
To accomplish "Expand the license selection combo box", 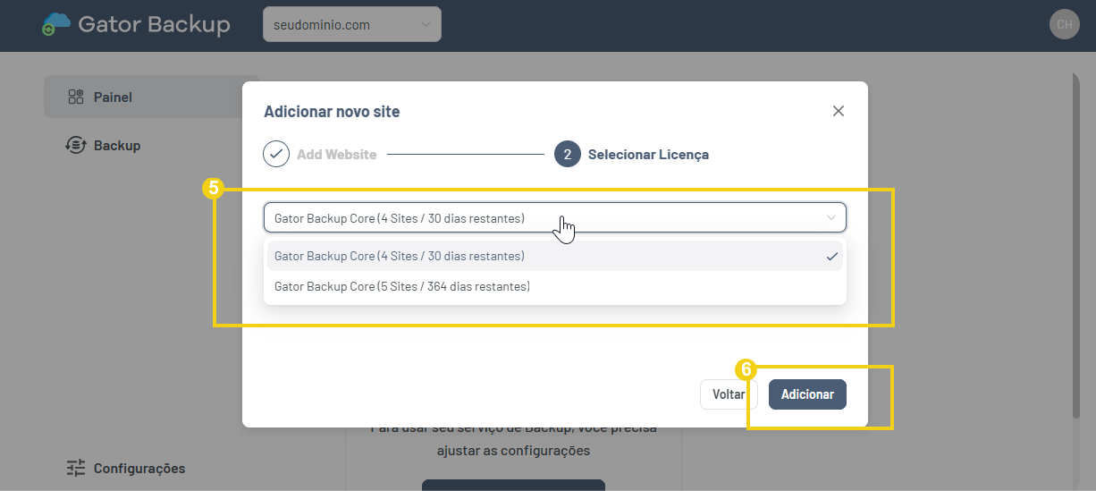I will (554, 217).
